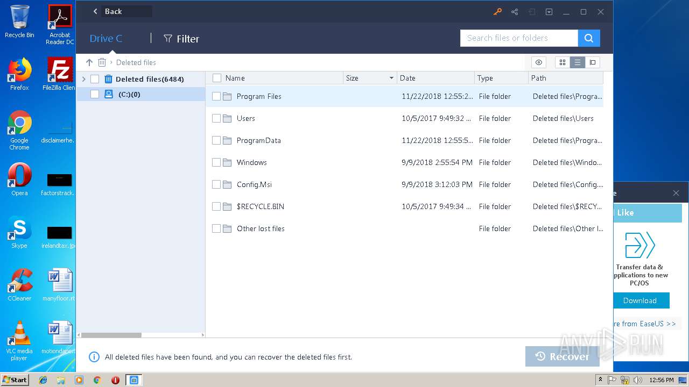Click the tree panel horizontal scrollbar thumb
Screen dimensions: 689x387
click(x=111, y=335)
